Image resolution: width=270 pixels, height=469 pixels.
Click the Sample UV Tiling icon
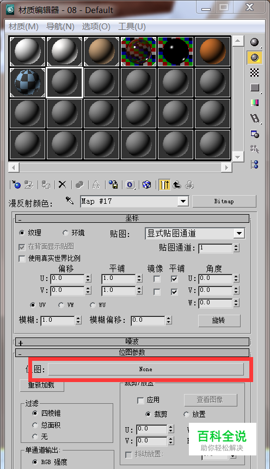click(255, 87)
